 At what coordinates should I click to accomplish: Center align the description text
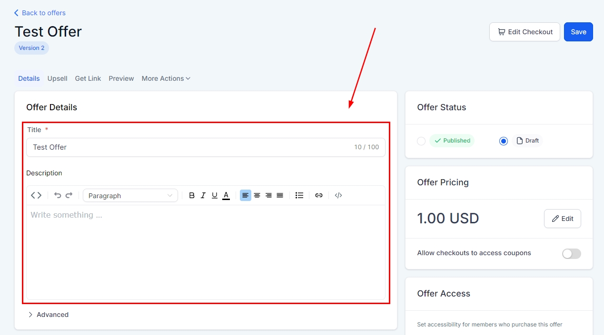(257, 195)
